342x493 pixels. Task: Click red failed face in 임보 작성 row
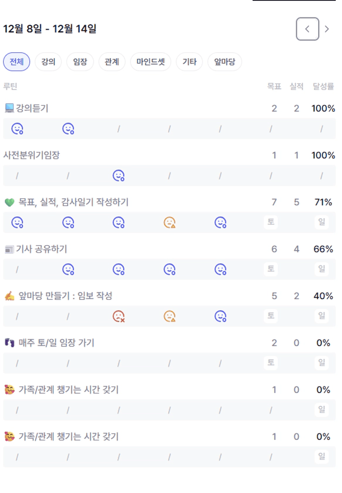[119, 317]
